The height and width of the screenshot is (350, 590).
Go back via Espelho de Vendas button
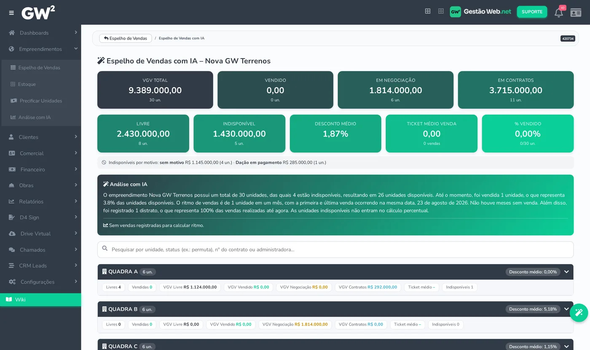[x=126, y=38]
